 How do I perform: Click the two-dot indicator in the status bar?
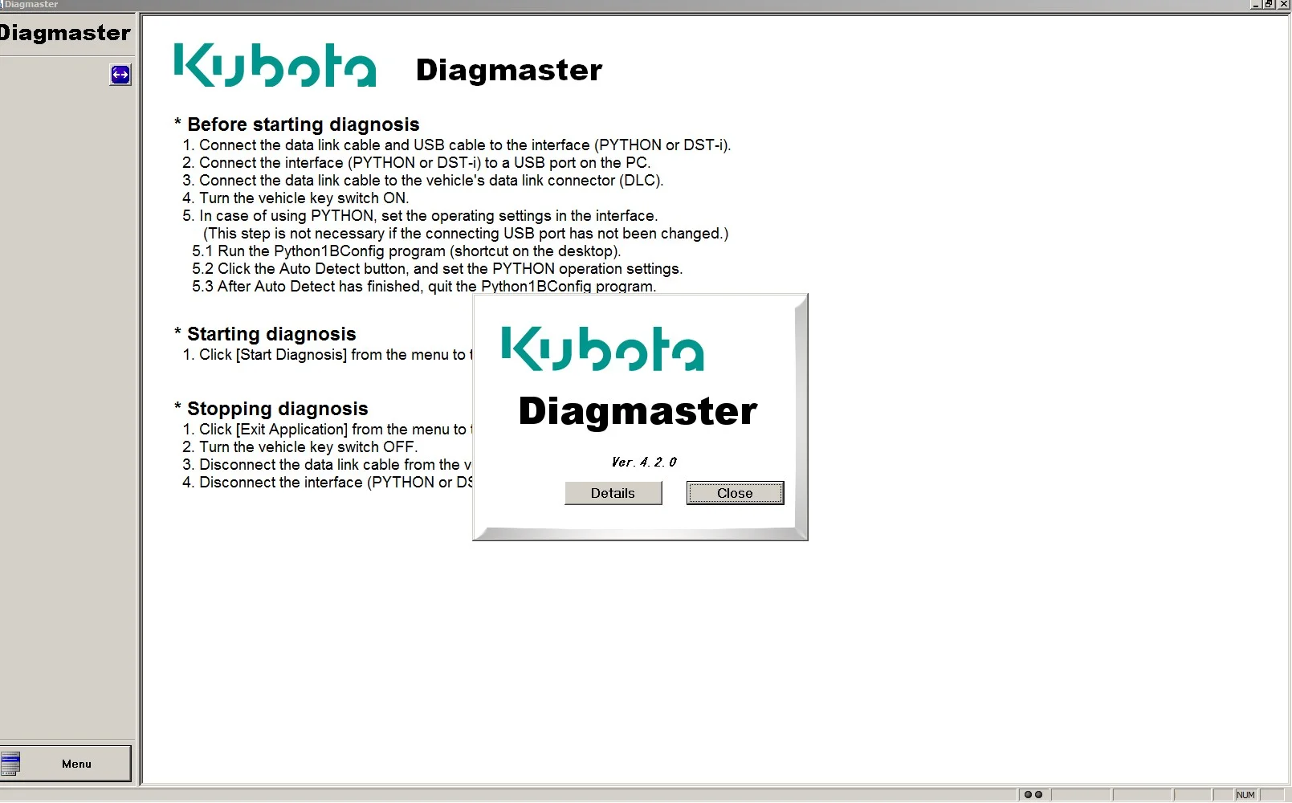pyautogui.click(x=1033, y=795)
